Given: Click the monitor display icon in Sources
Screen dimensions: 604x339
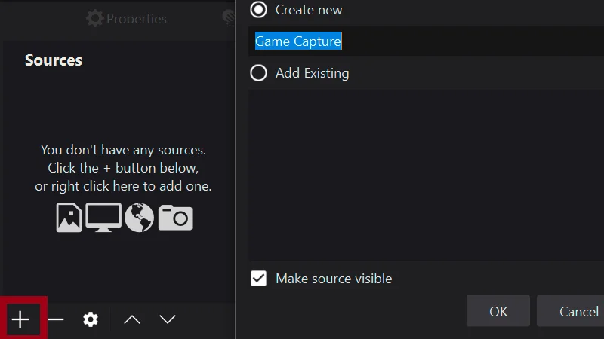Looking at the screenshot, I should click(x=103, y=217).
